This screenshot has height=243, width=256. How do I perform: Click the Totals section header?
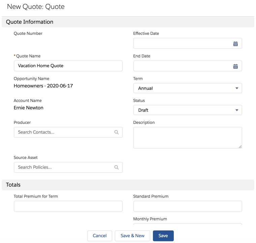(128, 185)
